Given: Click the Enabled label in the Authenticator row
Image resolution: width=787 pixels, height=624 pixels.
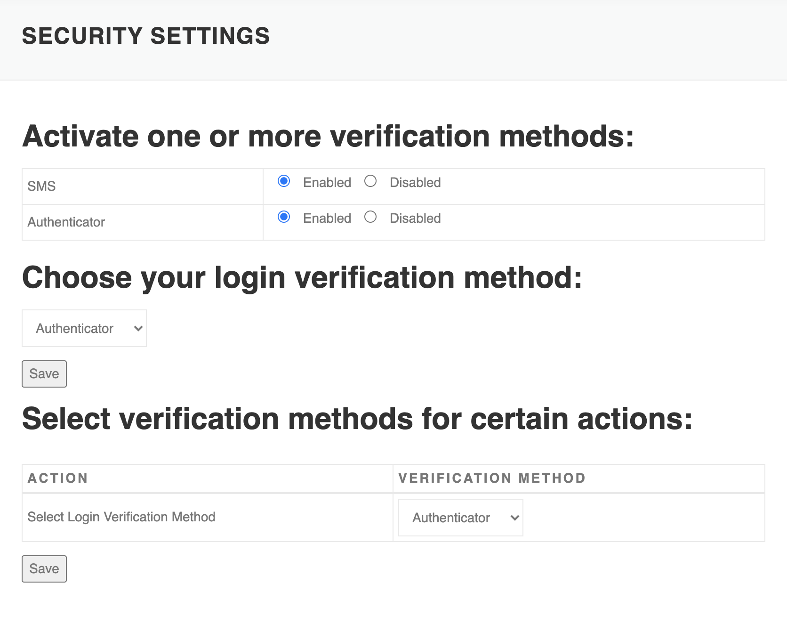Looking at the screenshot, I should tap(327, 219).
